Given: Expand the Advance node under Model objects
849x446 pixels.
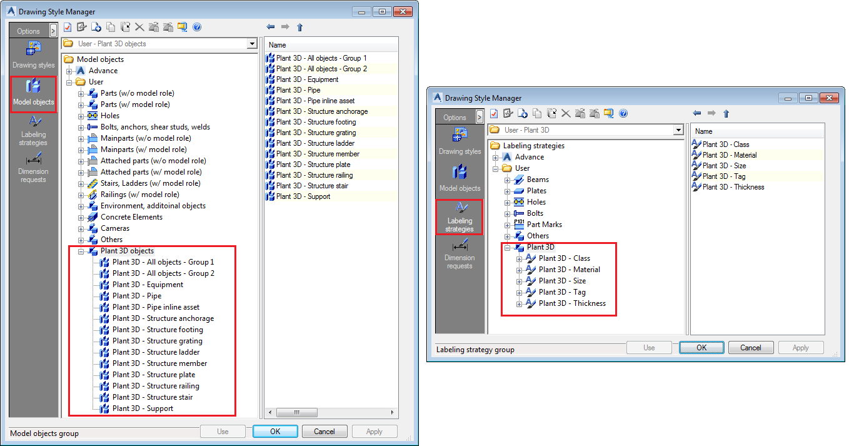Looking at the screenshot, I should (69, 71).
